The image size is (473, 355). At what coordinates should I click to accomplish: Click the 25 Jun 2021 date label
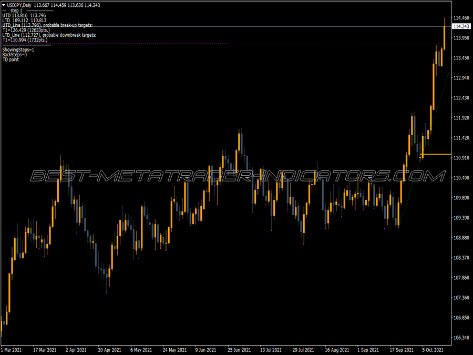coord(239,350)
